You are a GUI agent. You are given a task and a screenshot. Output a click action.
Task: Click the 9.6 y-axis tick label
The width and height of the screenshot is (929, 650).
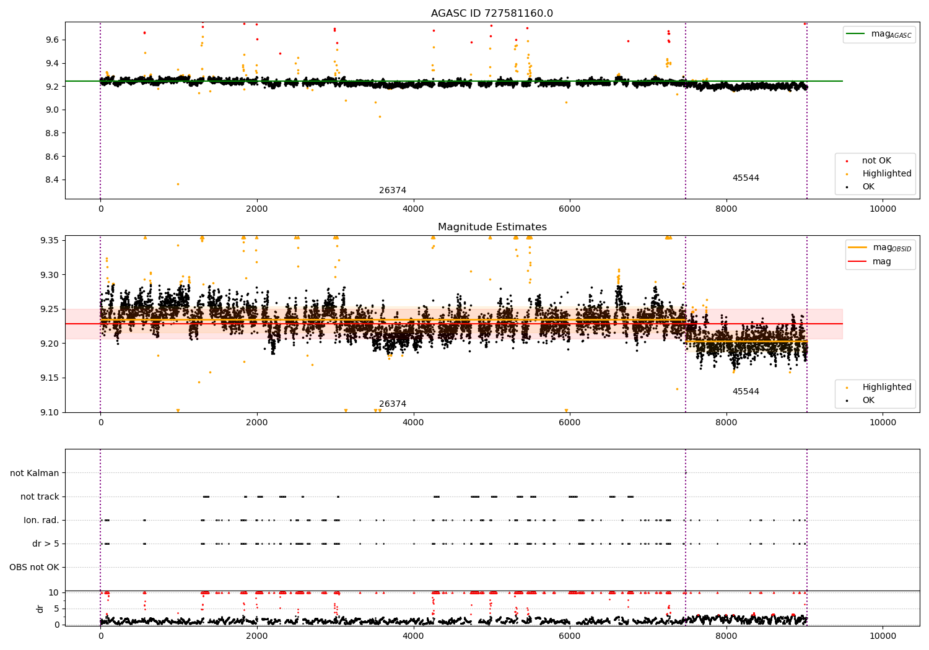[x=52, y=40]
